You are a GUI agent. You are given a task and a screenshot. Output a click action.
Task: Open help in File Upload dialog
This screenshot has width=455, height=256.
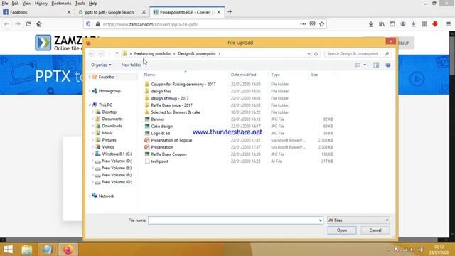click(388, 65)
